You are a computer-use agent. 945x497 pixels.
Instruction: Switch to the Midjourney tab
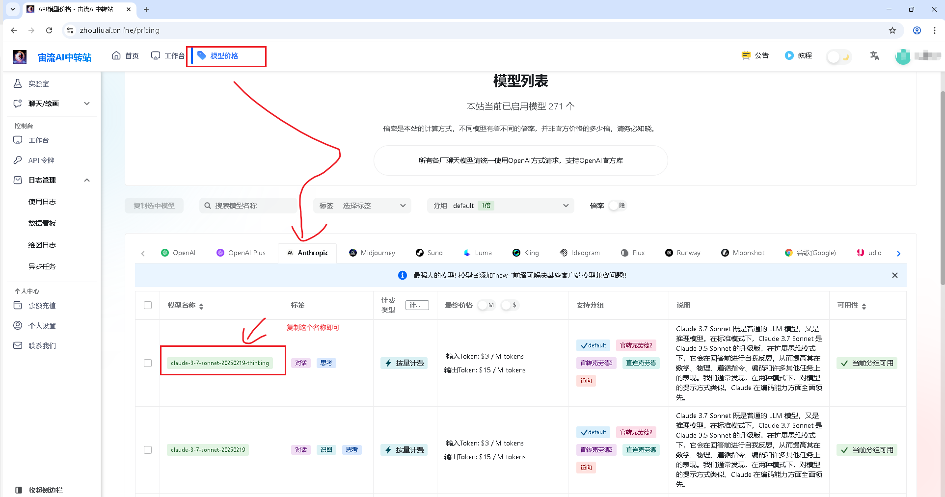point(372,253)
